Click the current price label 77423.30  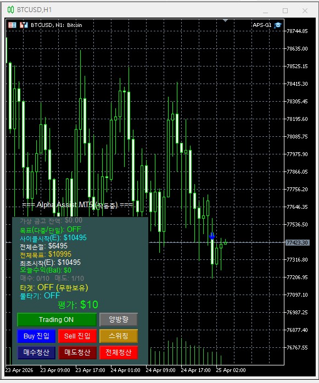(x=297, y=242)
